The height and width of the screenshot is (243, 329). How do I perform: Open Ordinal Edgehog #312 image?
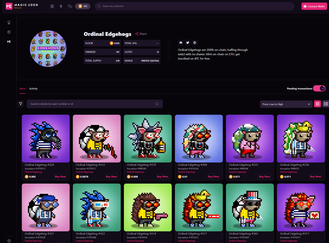click(97, 139)
